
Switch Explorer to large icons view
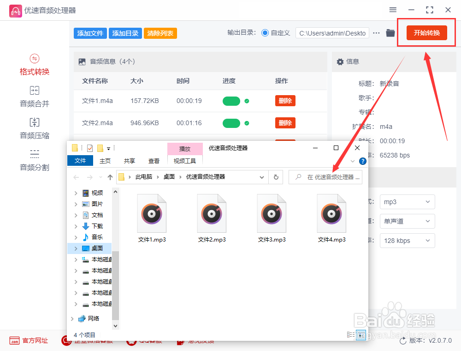tap(361, 335)
